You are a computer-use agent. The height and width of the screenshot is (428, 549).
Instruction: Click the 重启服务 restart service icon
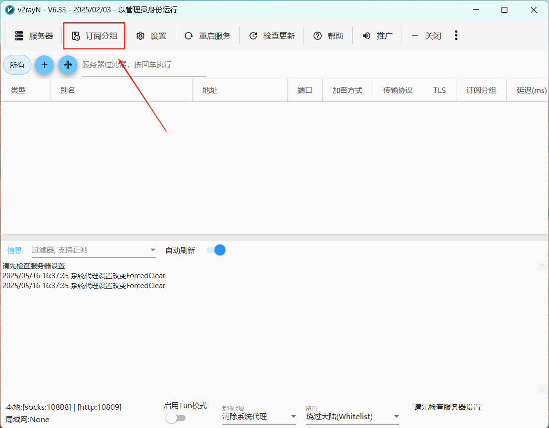click(188, 35)
